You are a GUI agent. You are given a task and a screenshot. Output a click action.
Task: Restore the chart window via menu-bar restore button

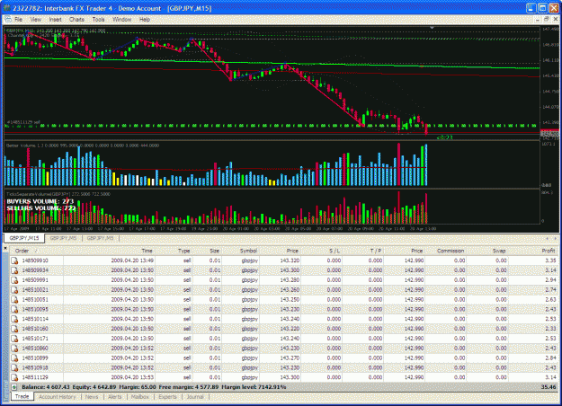click(546, 20)
